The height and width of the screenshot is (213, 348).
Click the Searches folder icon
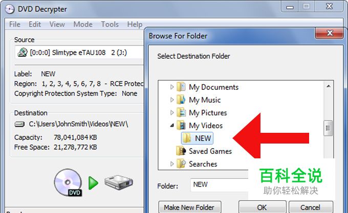pyautogui.click(x=181, y=164)
